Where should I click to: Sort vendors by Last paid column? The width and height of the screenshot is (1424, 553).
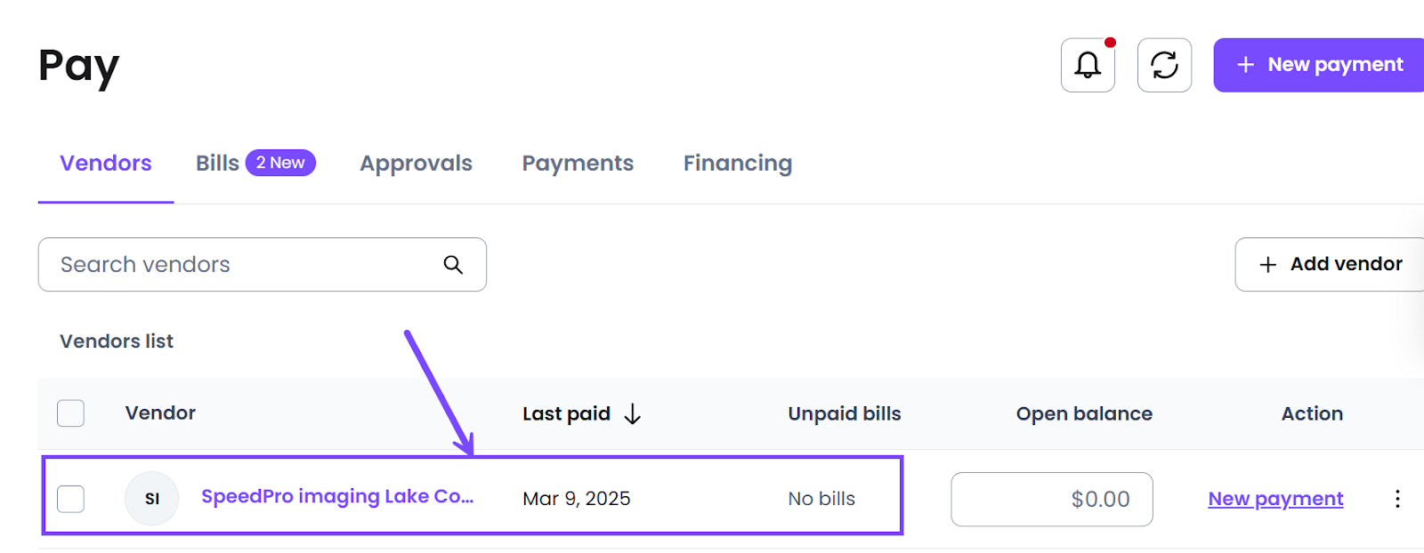[566, 414]
